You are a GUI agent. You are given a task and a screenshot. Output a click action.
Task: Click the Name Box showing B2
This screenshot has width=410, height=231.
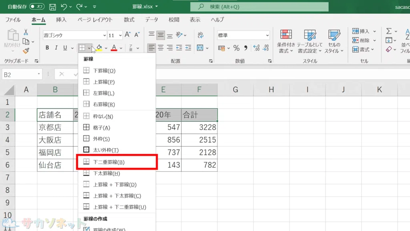click(x=22, y=75)
